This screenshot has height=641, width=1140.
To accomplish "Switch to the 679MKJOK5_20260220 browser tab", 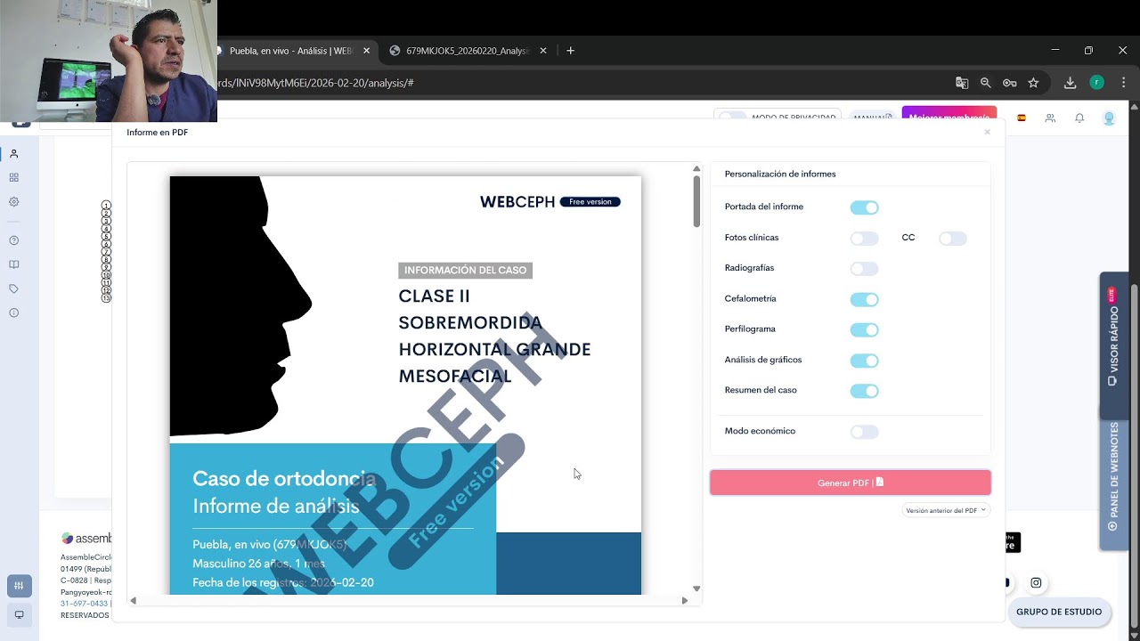I will pyautogui.click(x=468, y=51).
